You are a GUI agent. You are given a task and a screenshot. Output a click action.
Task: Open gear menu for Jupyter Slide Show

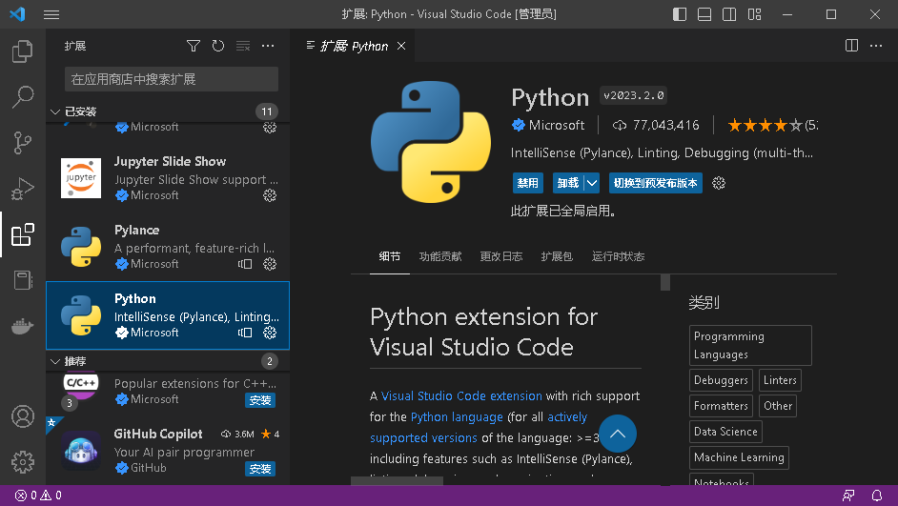click(x=270, y=195)
